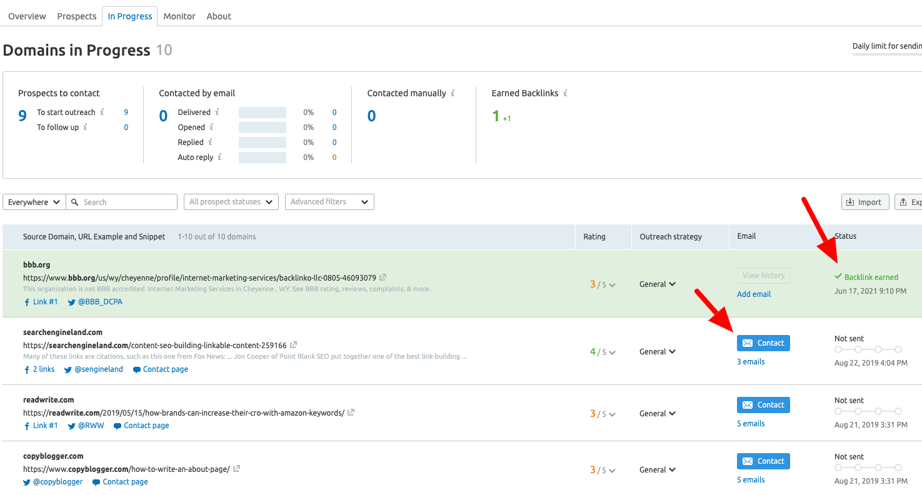Open the Contact page for copyblogger.com
Image resolution: width=922 pixels, height=495 pixels.
click(119, 481)
